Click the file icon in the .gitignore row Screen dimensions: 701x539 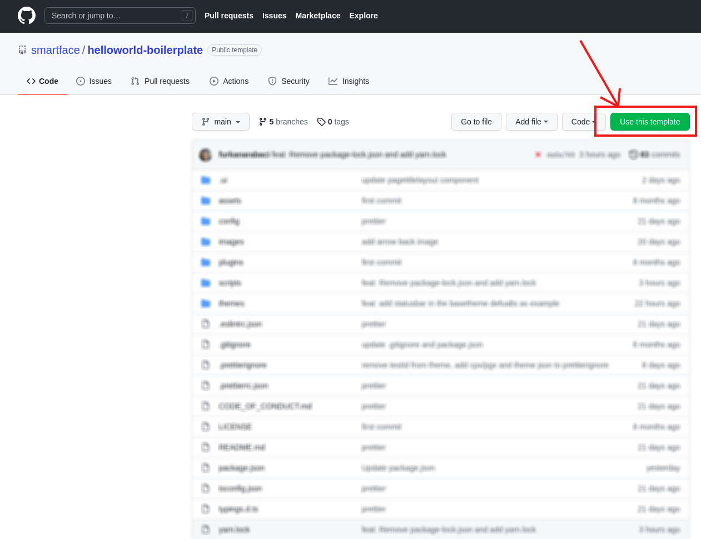click(206, 345)
